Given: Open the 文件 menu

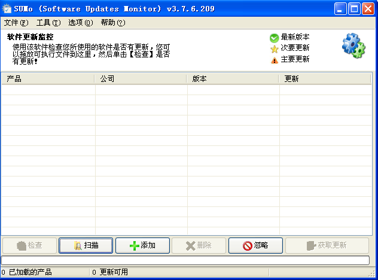Looking at the screenshot, I should tap(16, 23).
